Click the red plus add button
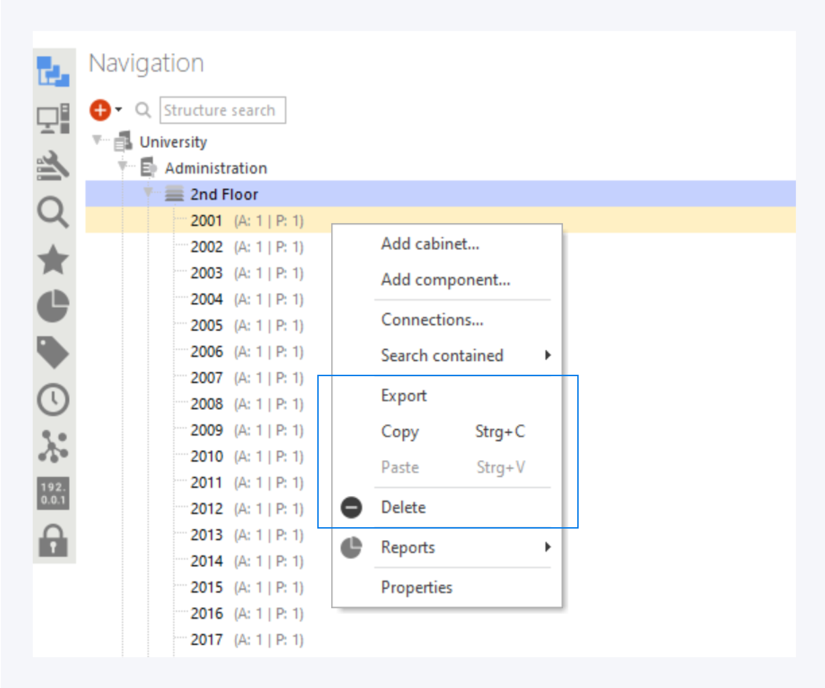Image resolution: width=825 pixels, height=688 pixels. [100, 110]
